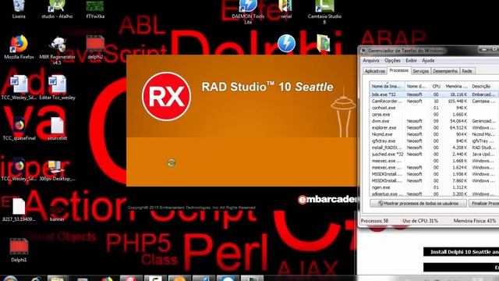Screen dimensions: 499x281
Task: Select MSSDKInstall row using 7.860 K
Action: (434, 180)
